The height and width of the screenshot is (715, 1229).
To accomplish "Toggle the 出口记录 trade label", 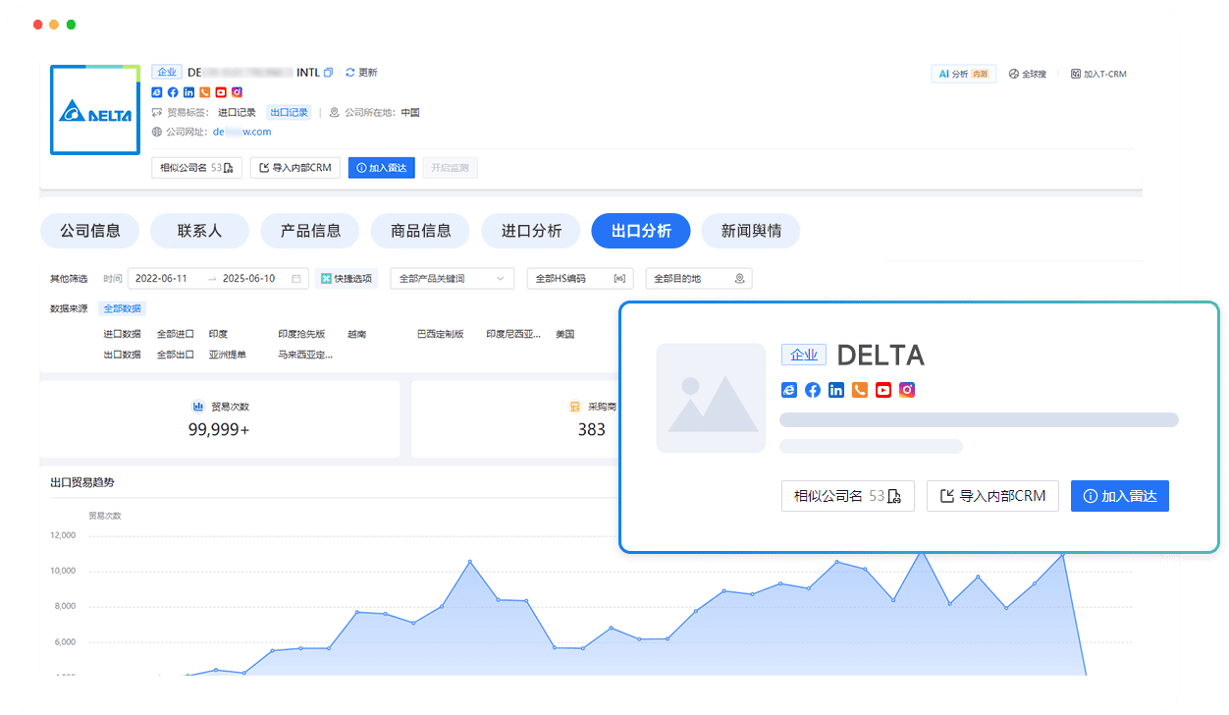I will click(288, 112).
